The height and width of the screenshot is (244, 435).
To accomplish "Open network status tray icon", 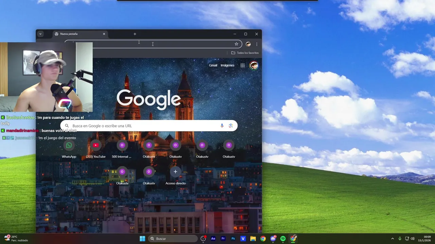I will coord(407,239).
